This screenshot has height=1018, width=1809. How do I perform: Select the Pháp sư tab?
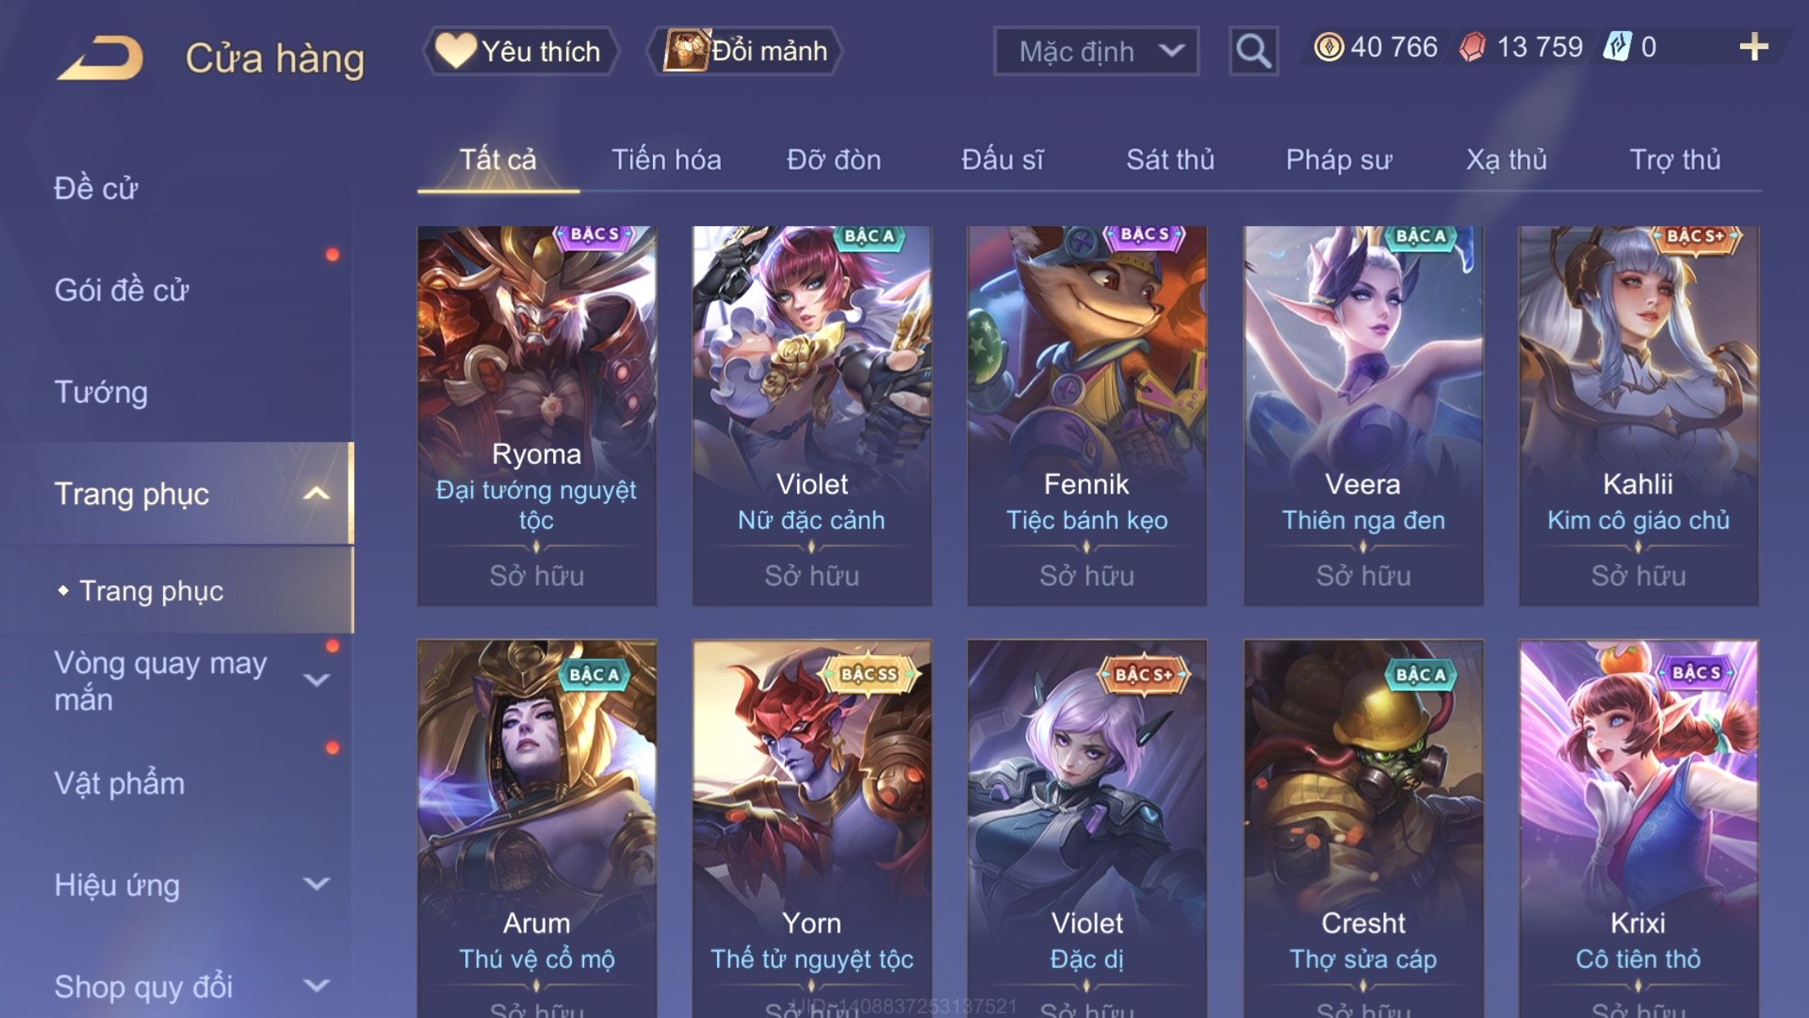tap(1339, 159)
